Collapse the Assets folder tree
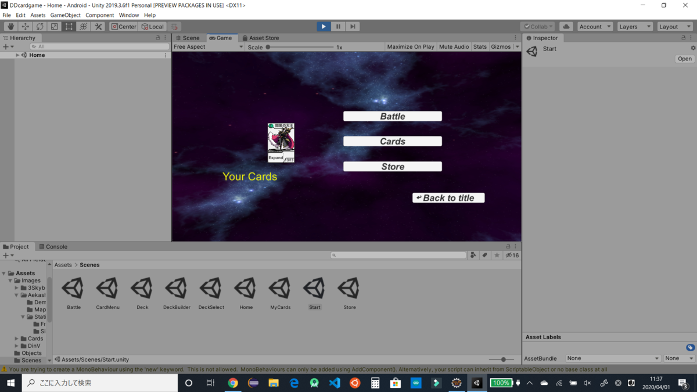 pos(3,273)
